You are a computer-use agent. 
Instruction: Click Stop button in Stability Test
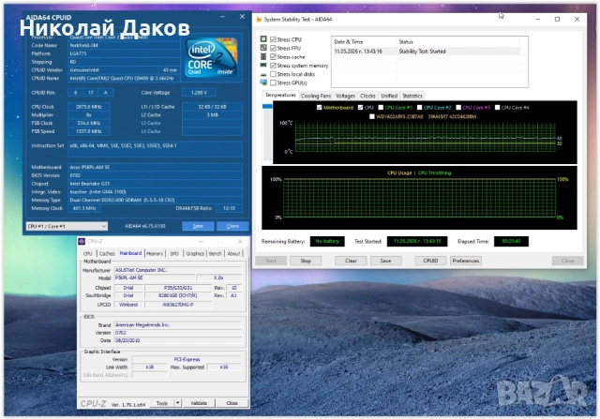(306, 261)
